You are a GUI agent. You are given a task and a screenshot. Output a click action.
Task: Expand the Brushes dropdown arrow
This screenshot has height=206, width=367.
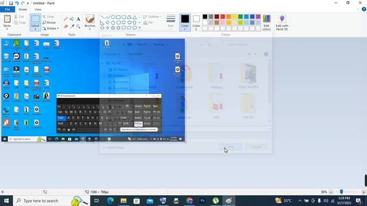[x=90, y=29]
